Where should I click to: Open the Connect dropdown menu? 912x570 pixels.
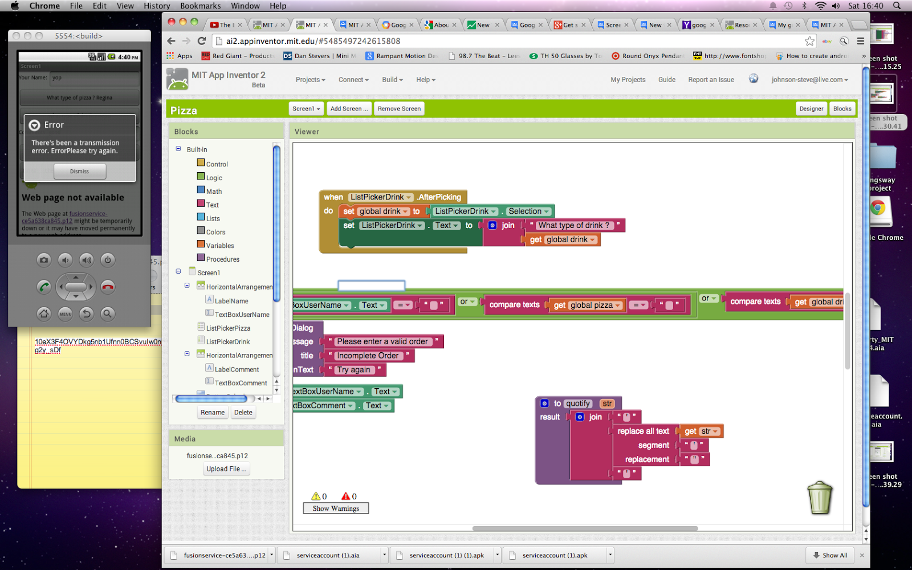[x=353, y=80]
